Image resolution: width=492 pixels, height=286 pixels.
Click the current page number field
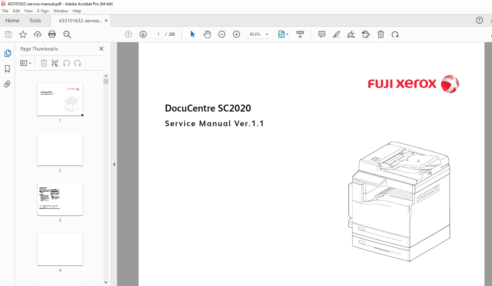click(x=158, y=34)
